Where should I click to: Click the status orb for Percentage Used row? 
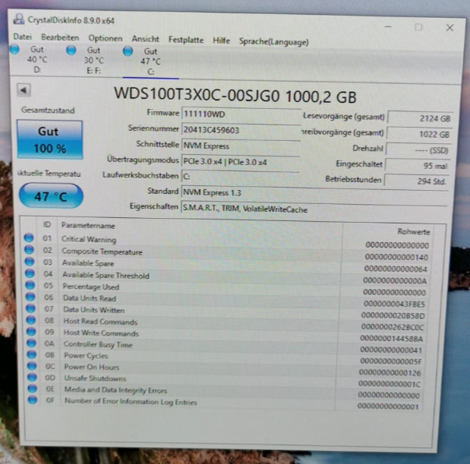[30, 285]
